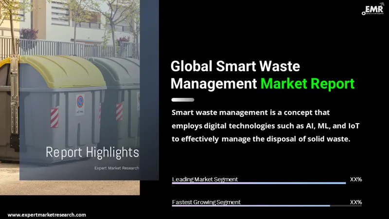Click the no-parking sign on the yellow-lid bin

(80, 102)
